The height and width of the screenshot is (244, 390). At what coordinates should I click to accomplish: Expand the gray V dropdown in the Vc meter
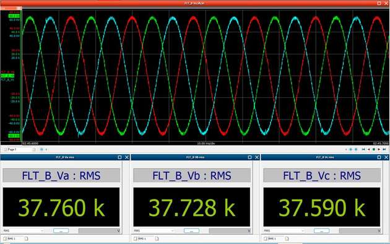click(360, 231)
